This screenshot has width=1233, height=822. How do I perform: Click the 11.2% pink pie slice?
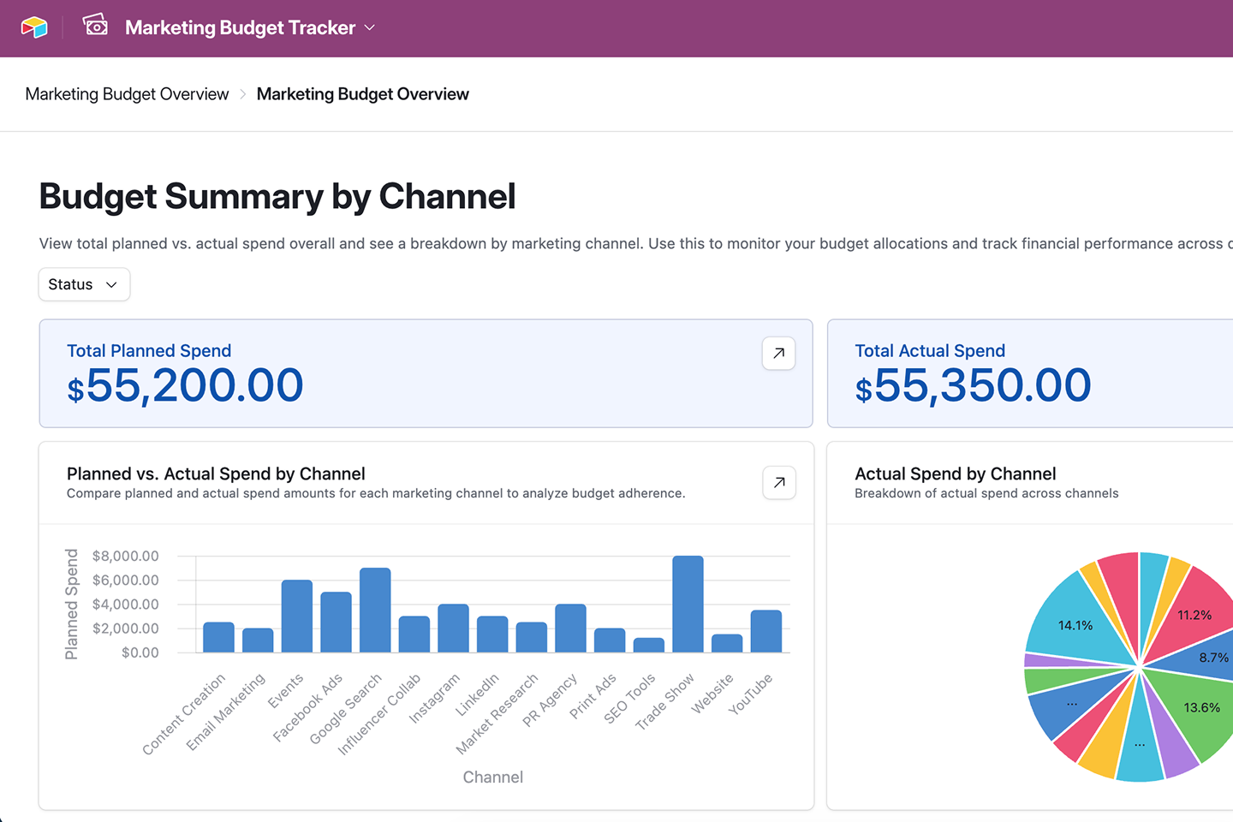(x=1194, y=615)
